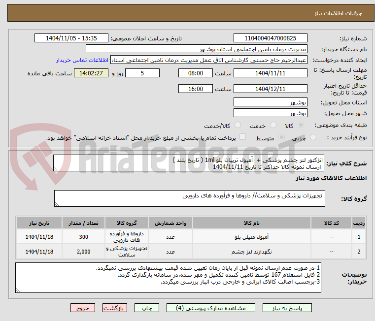Image resolution: width=375 pixels, height=321 pixels.
Task: Click the تعداد / مقدار column header
Action: pos(83,223)
